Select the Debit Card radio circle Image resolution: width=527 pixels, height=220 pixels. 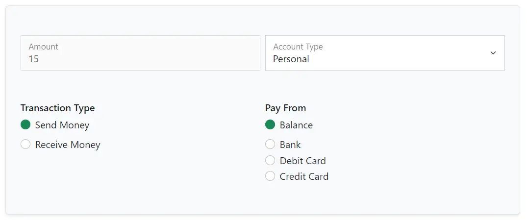pos(270,161)
